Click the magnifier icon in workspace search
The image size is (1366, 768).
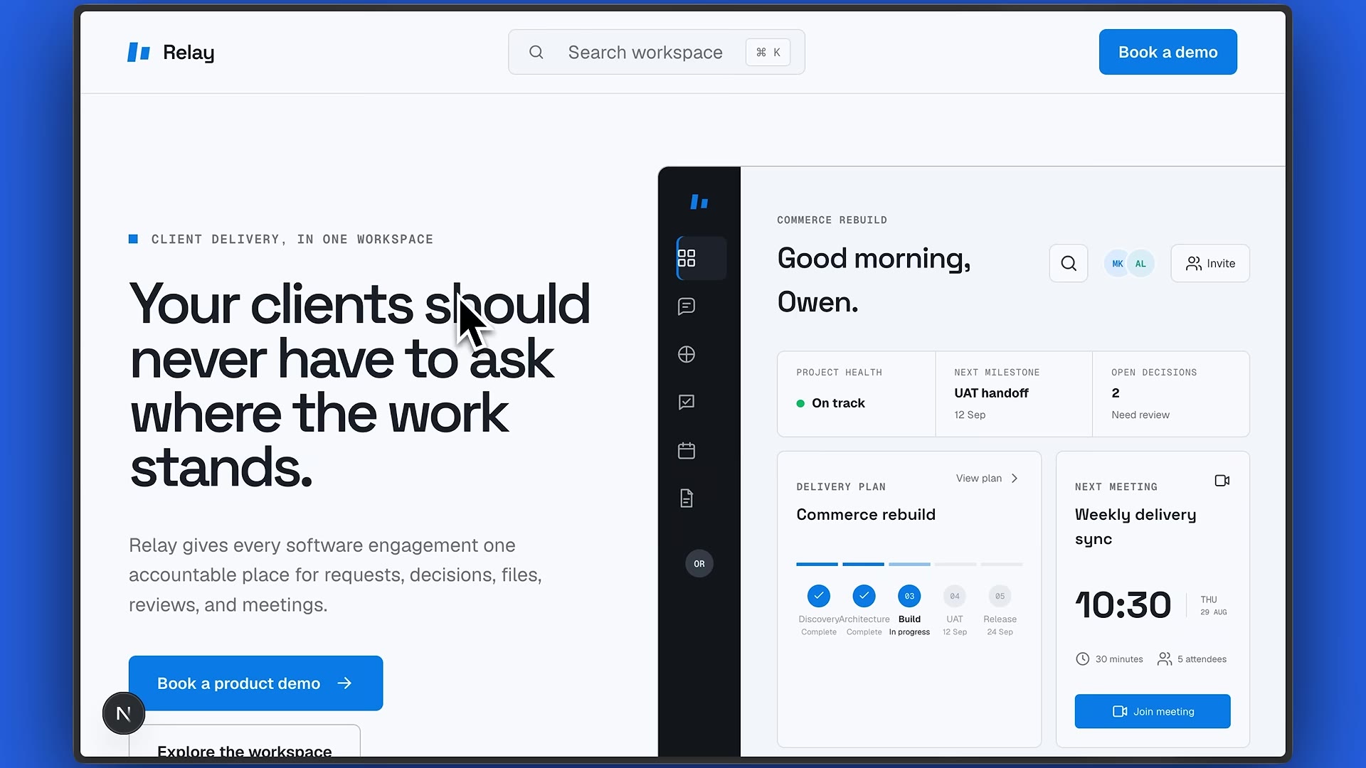coord(536,52)
